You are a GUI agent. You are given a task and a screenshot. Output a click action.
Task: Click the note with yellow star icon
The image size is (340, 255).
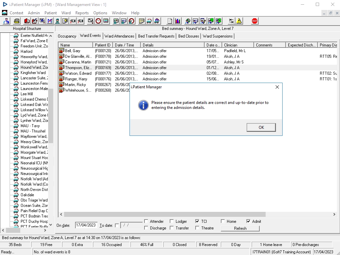click(x=65, y=21)
